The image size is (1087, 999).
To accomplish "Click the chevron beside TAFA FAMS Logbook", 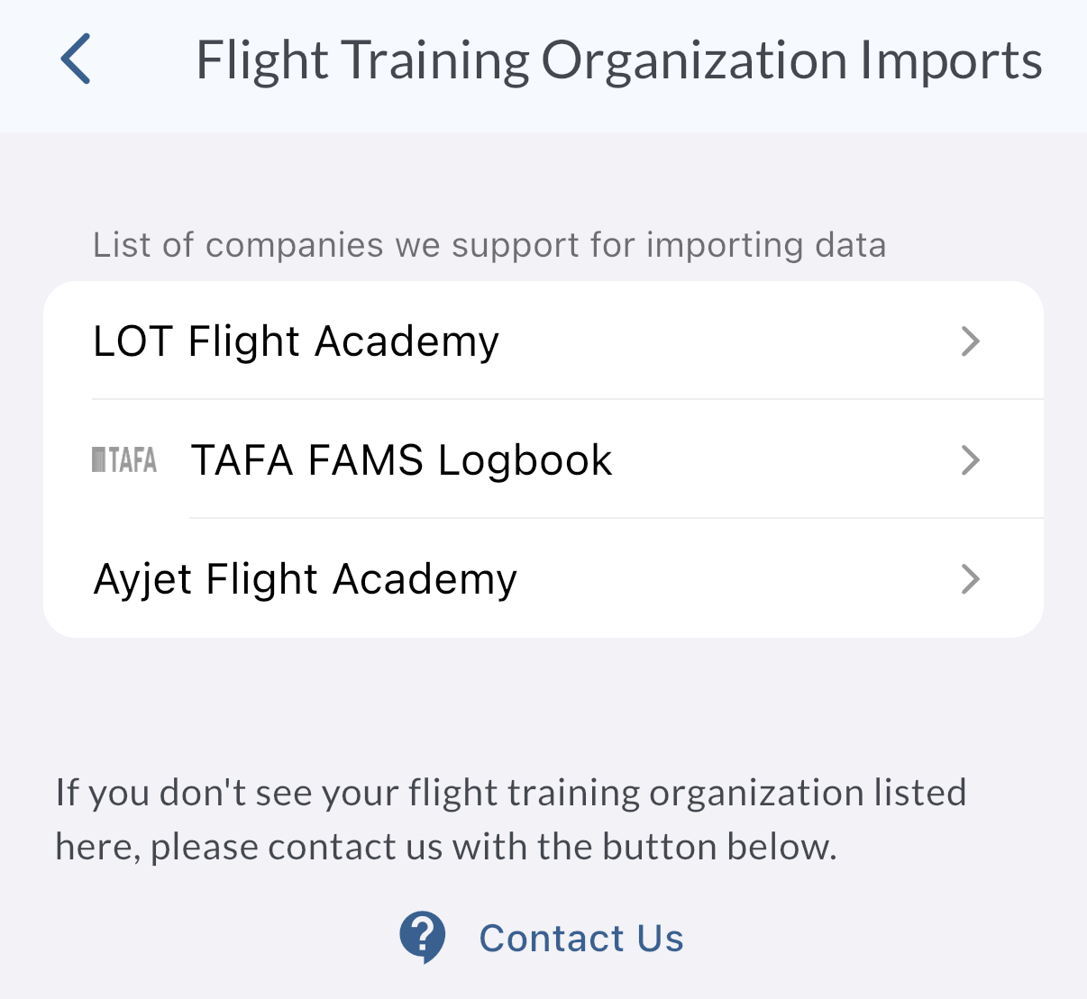I will [970, 460].
